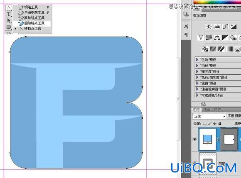This screenshot has height=178, width=241.
Task: Open the Paragraph panel icon
Action: 186,35
